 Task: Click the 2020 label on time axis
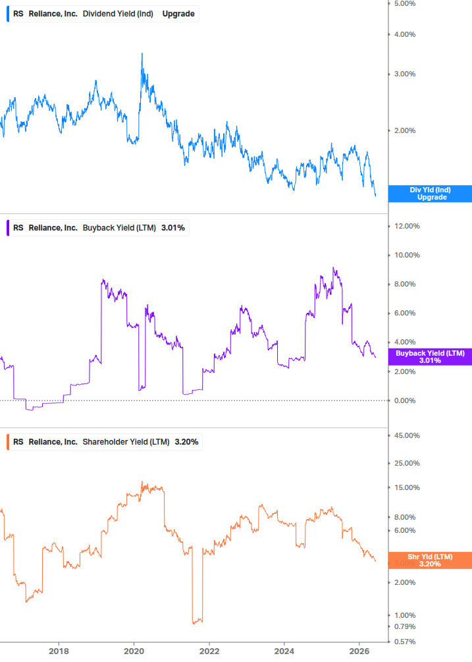(x=134, y=651)
